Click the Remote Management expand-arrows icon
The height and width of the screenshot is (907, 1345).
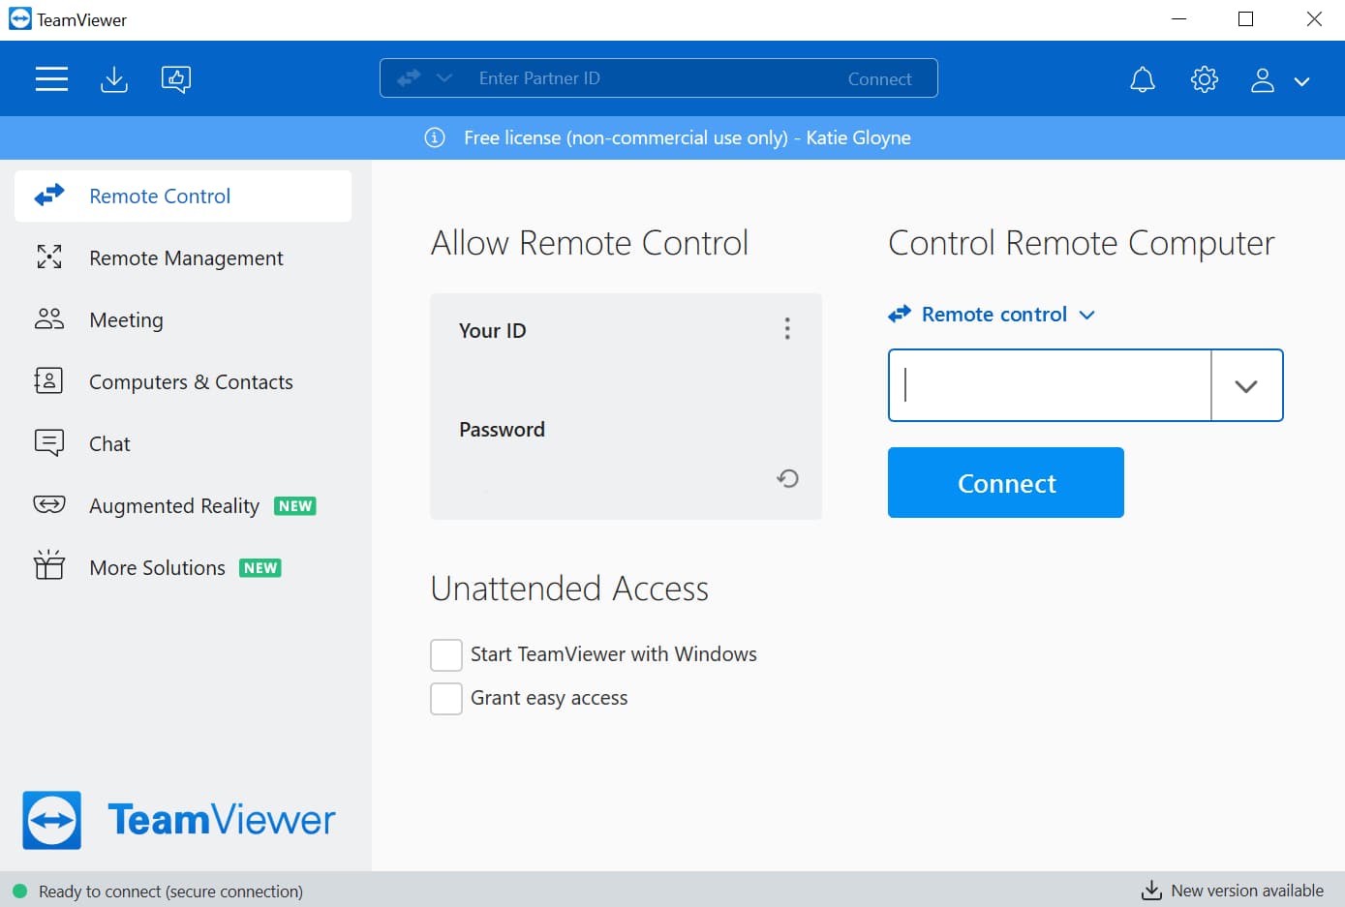click(x=49, y=257)
